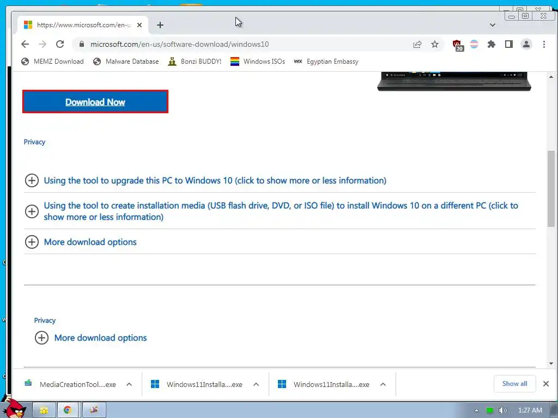Screen dimensions: 558x418
Task: Click the vertical scrollbar thumb
Action: 551,188
